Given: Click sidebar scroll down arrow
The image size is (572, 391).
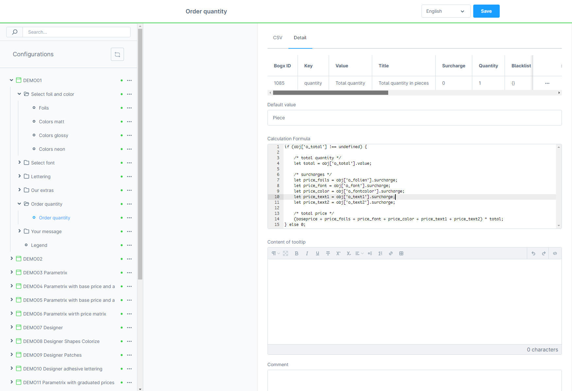Looking at the screenshot, I should pos(140,389).
